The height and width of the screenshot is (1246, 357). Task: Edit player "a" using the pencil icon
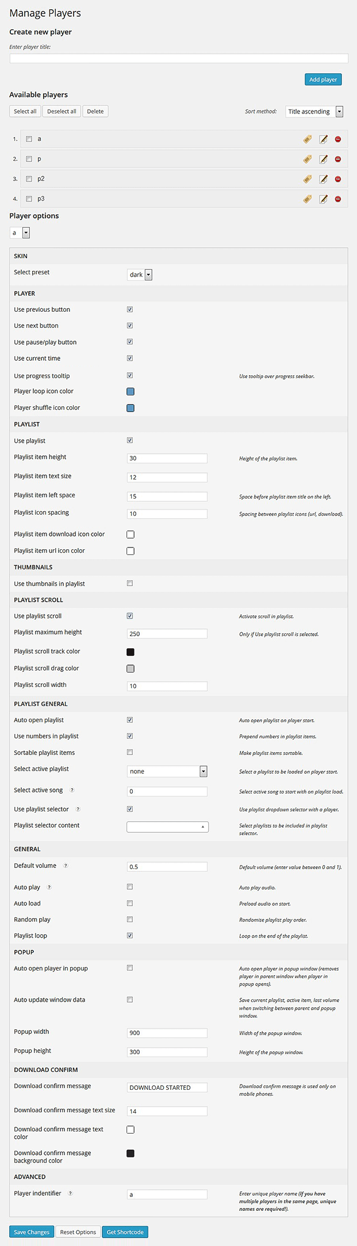coord(323,139)
